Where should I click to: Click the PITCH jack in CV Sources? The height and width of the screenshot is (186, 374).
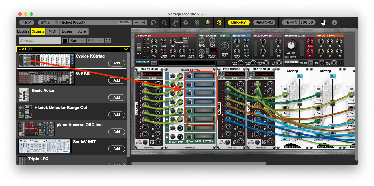tap(154, 41)
